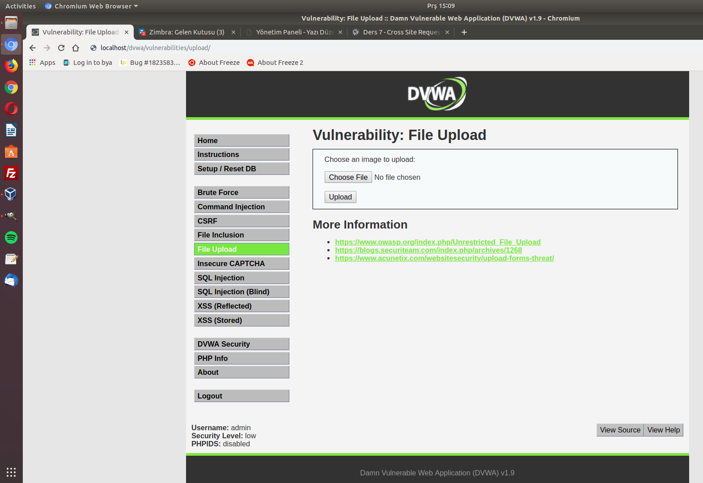Open the Chromium Web Browser app menu
This screenshot has width=703, height=483.
(x=92, y=6)
